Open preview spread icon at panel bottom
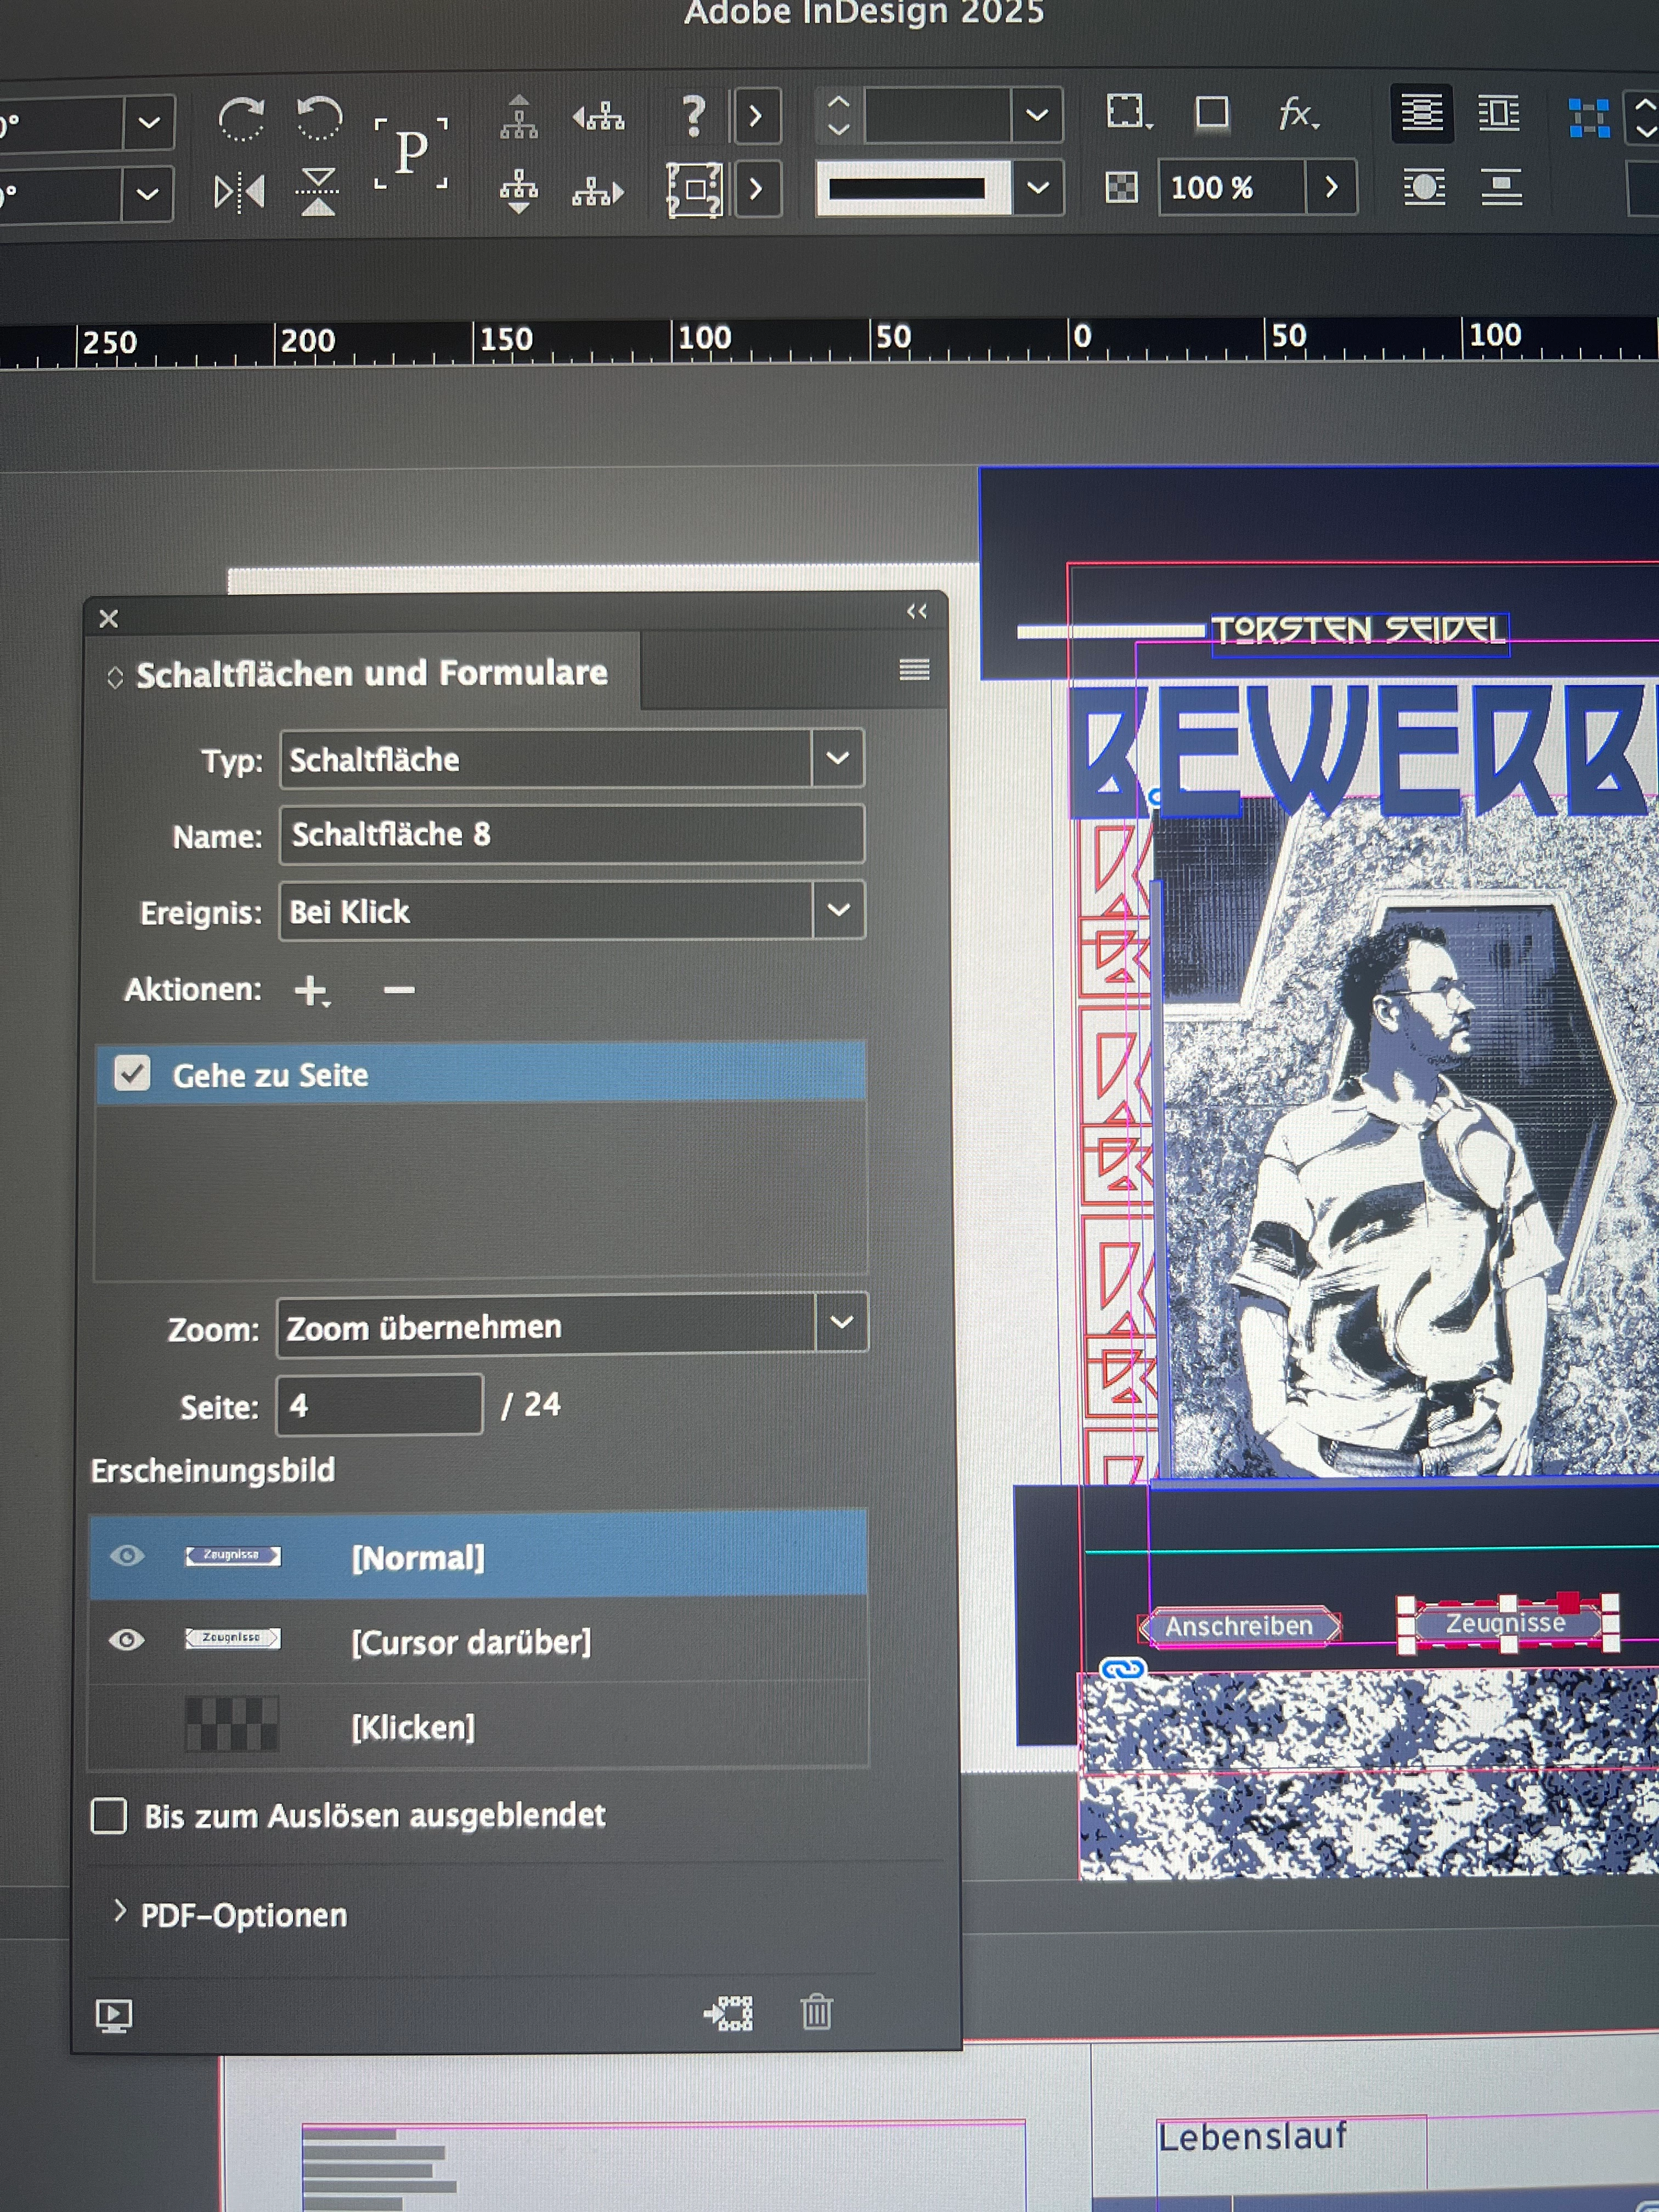Screen dimensions: 1659x2212 [x=113, y=2015]
